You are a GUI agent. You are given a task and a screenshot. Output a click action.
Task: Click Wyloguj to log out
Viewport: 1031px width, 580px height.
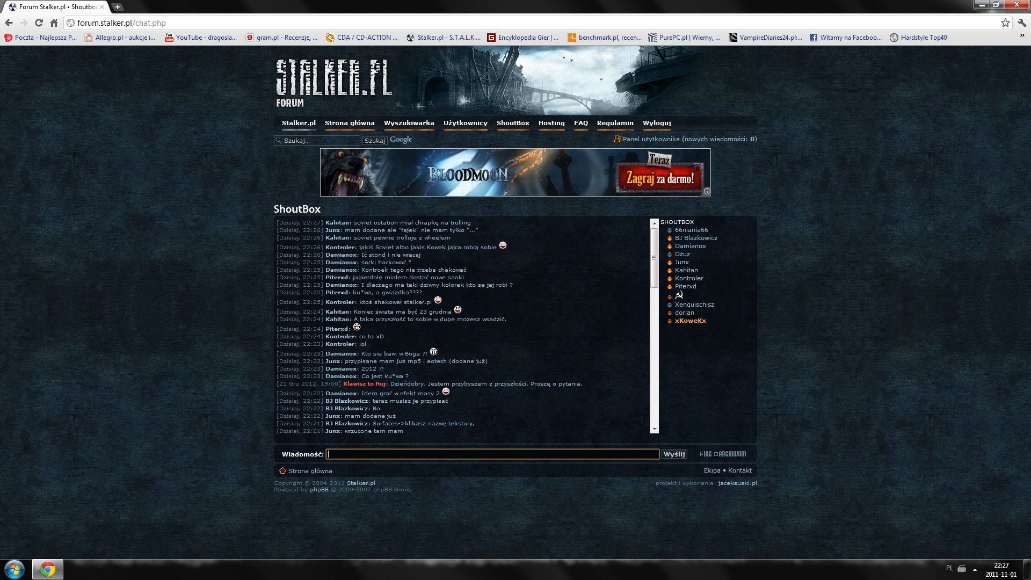pyautogui.click(x=657, y=123)
